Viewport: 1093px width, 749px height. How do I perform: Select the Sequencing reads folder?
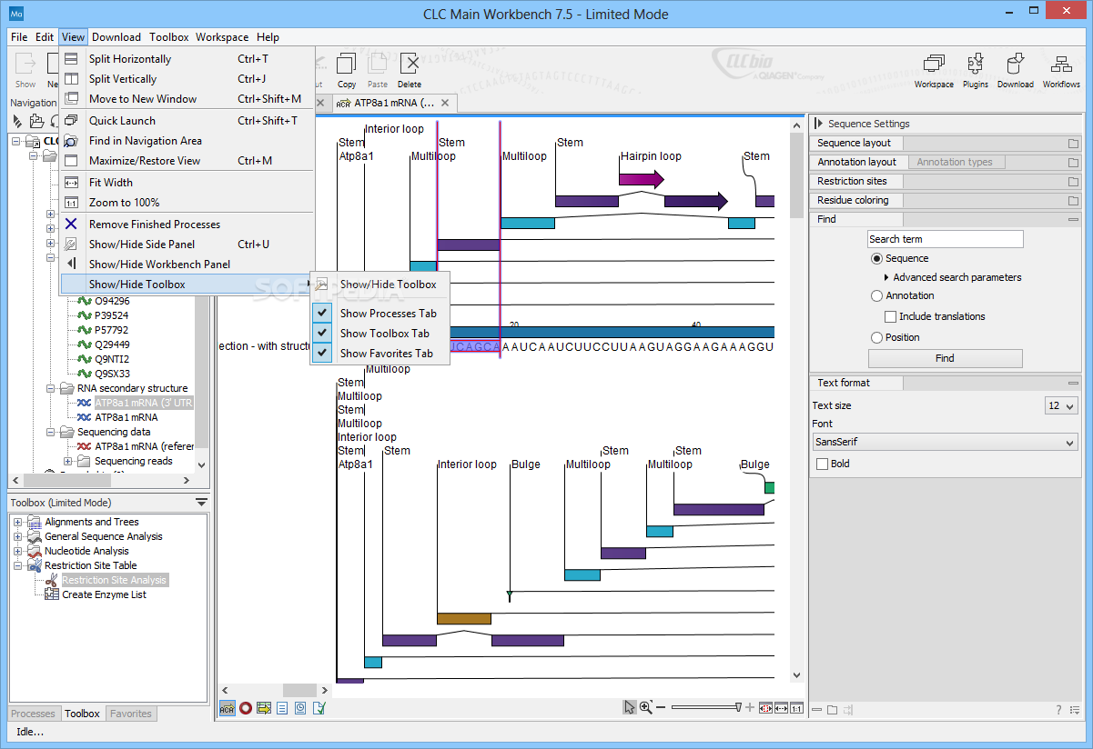pos(133,461)
